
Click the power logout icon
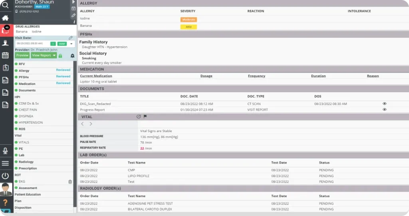click(6, 176)
